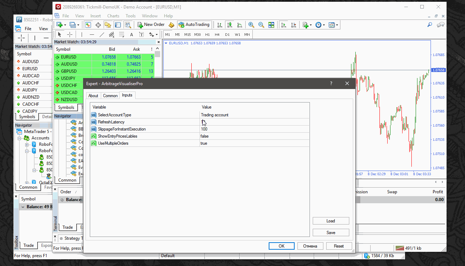Toggle the AutoTrading button
This screenshot has width=465, height=266.
tap(194, 25)
